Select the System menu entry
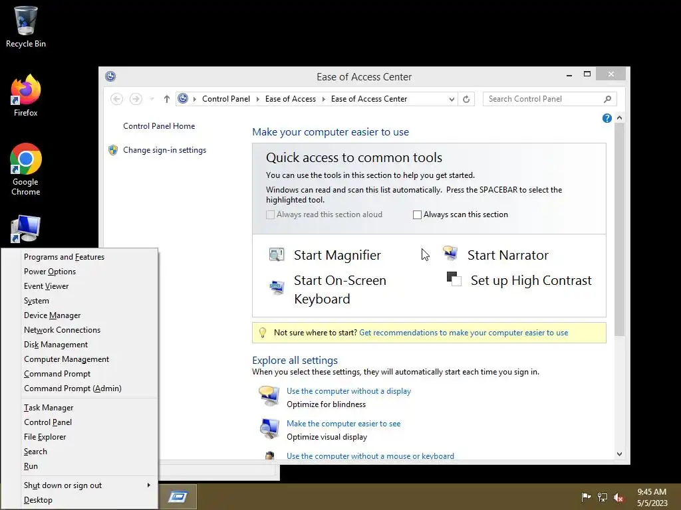 37,301
